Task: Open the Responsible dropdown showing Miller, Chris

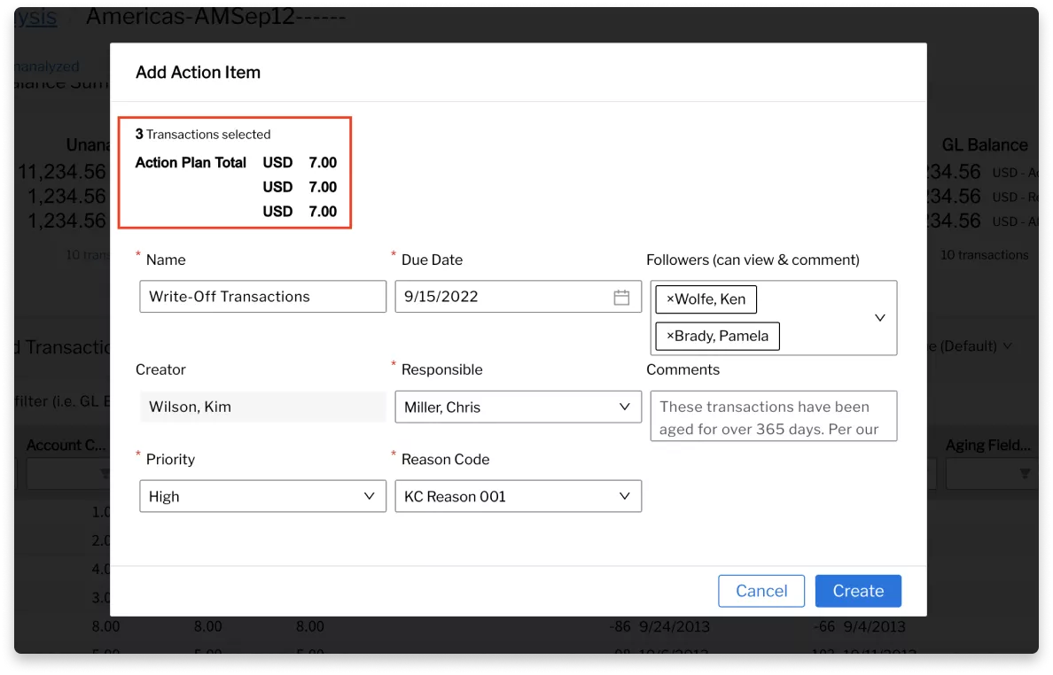Action: 518,407
